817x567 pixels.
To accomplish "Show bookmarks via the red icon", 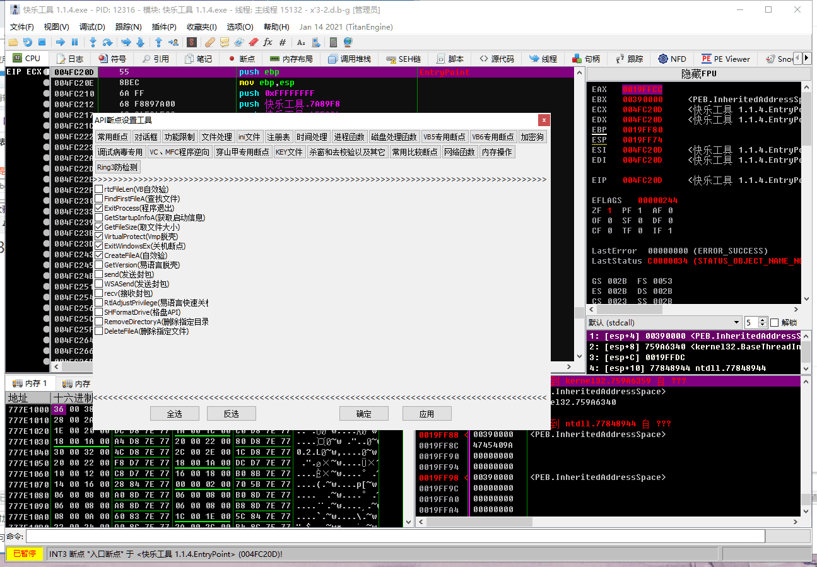I will (x=254, y=42).
